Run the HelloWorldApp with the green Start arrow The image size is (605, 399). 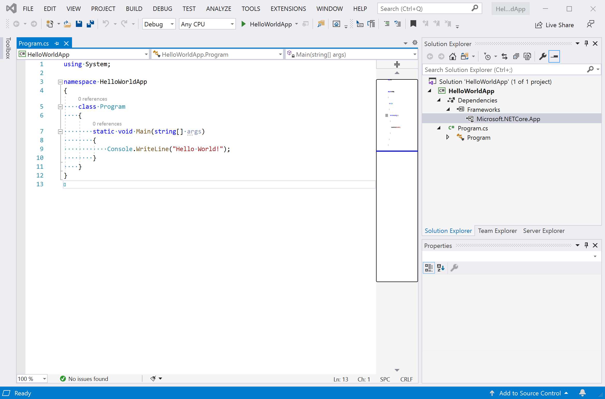point(243,24)
